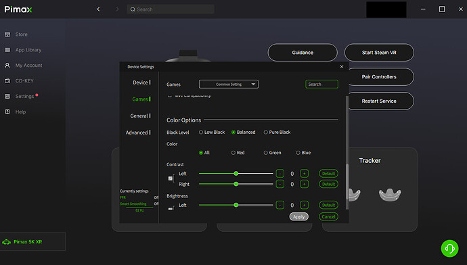Click the FFR current setting label
The width and height of the screenshot is (467, 265).
(123, 197)
